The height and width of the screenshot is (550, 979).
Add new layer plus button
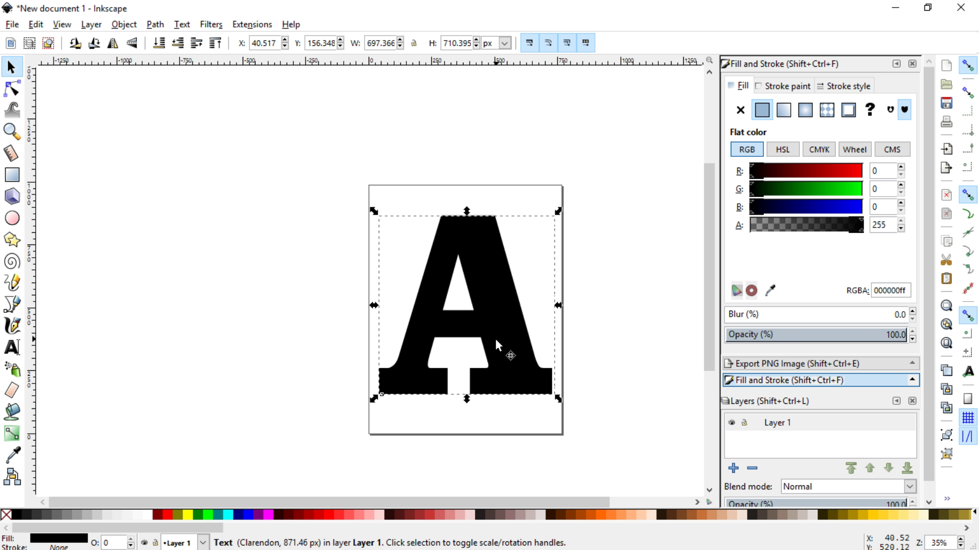click(733, 468)
